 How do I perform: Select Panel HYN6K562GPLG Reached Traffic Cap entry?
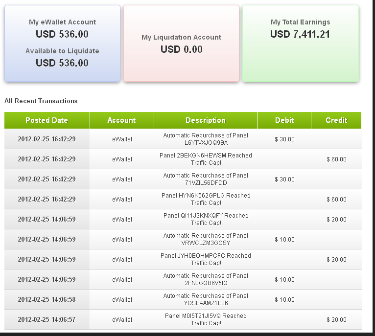tap(206, 200)
